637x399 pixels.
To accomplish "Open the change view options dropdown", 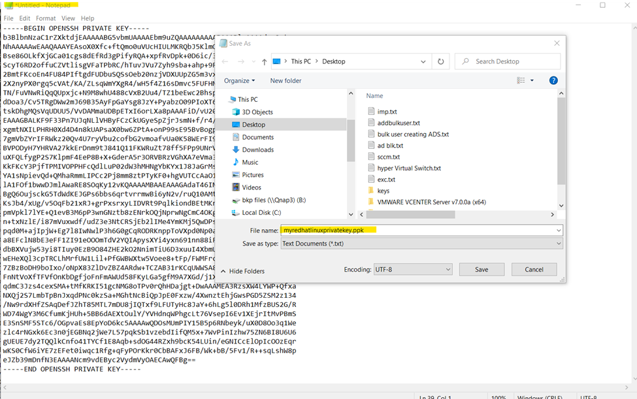I will click(531, 80).
